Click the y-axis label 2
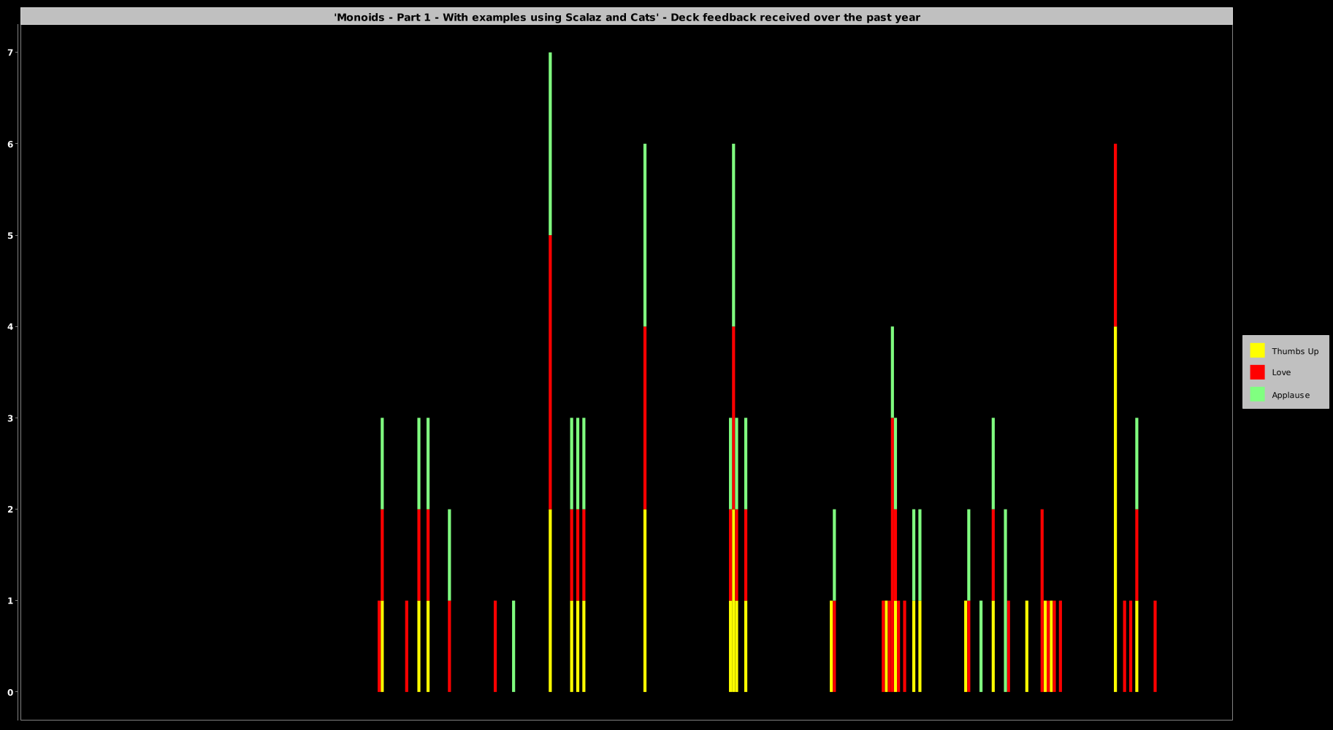Screen dimensions: 1333x730 (10, 509)
